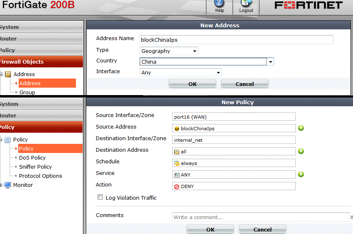Click the red DENY action icon
The width and height of the screenshot is (353, 234).
click(177, 186)
